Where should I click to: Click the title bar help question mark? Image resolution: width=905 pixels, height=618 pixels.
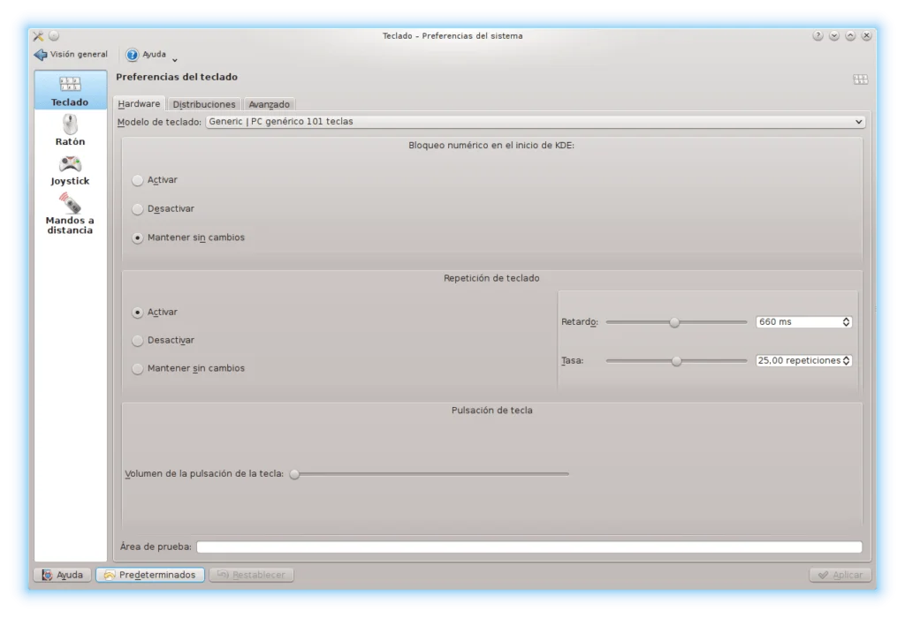click(818, 35)
